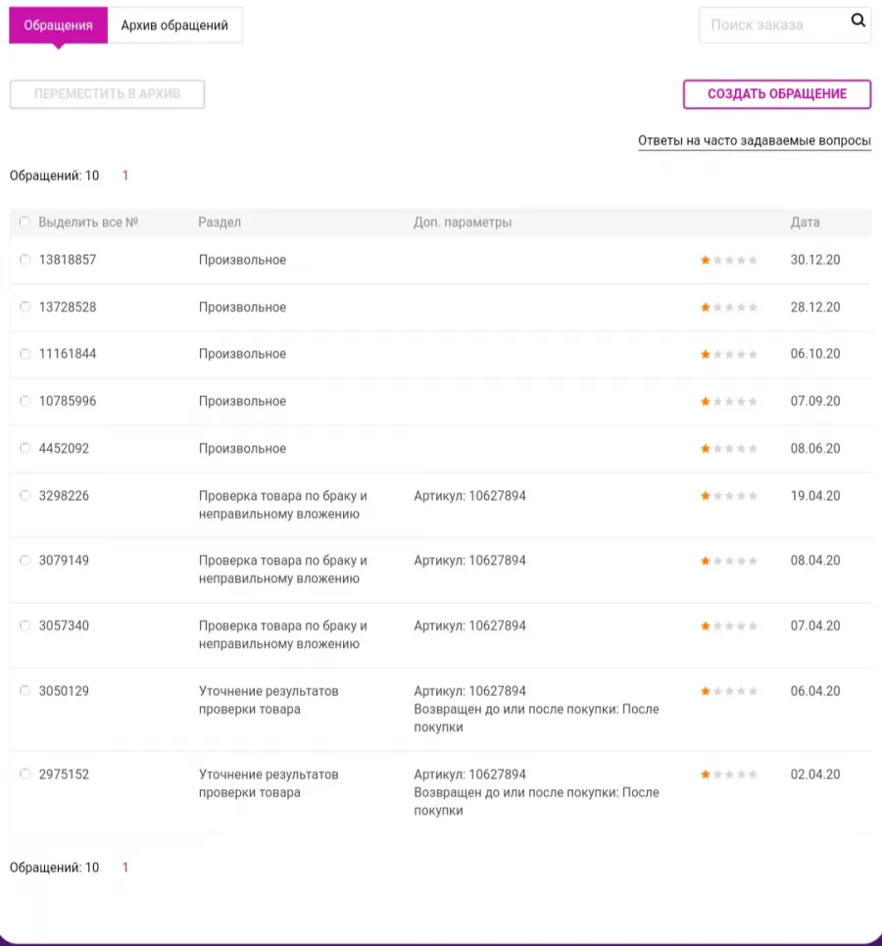The height and width of the screenshot is (946, 882).
Task: Select checkbox for request 2975152
Action: point(24,773)
